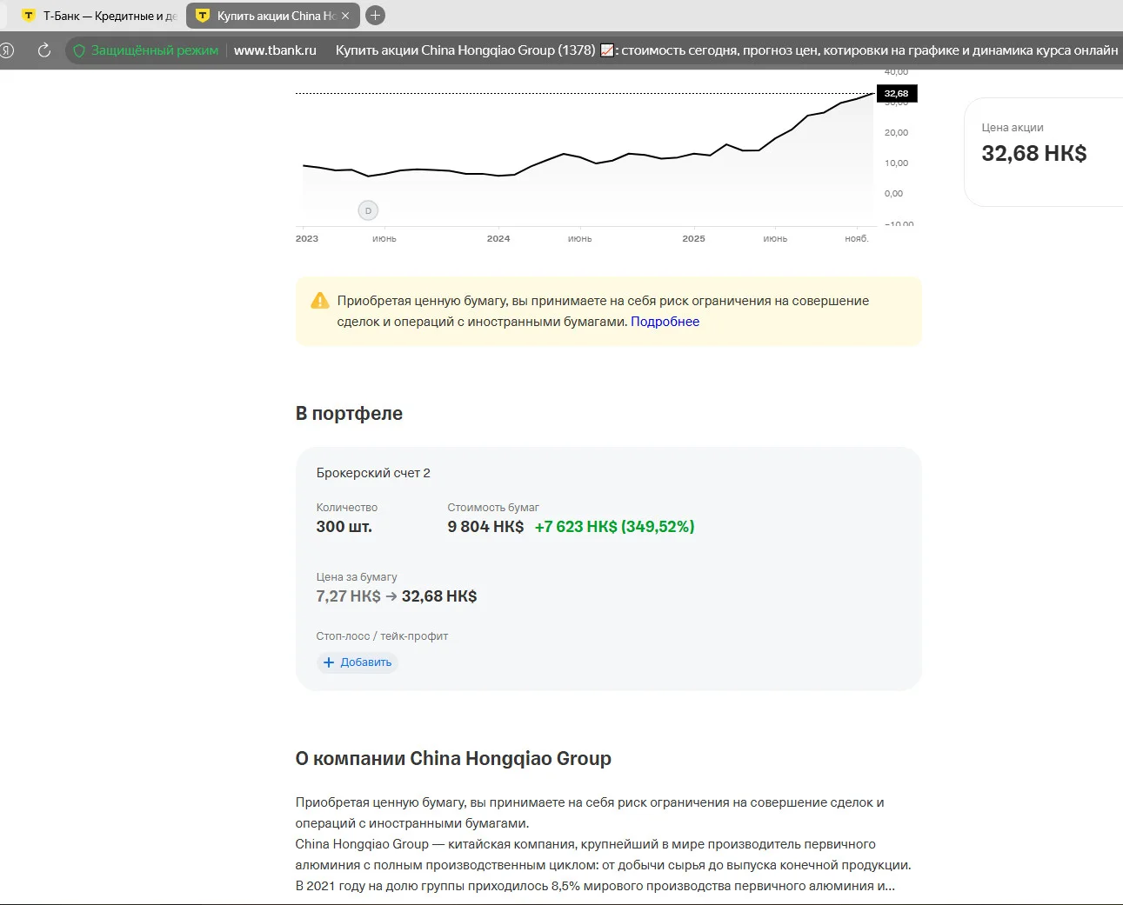Click T-Bank favicon on first tab
This screenshot has height=905, width=1123.
(29, 16)
